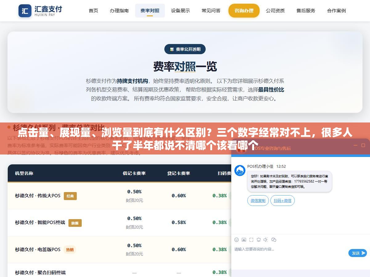
Task: Open the 设备展示 navigation item
Action: [x=181, y=10]
